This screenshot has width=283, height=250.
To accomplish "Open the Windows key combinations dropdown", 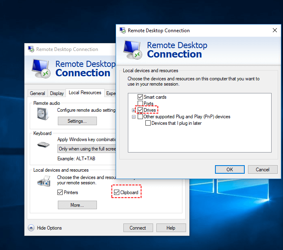I will pyautogui.click(x=87, y=149).
